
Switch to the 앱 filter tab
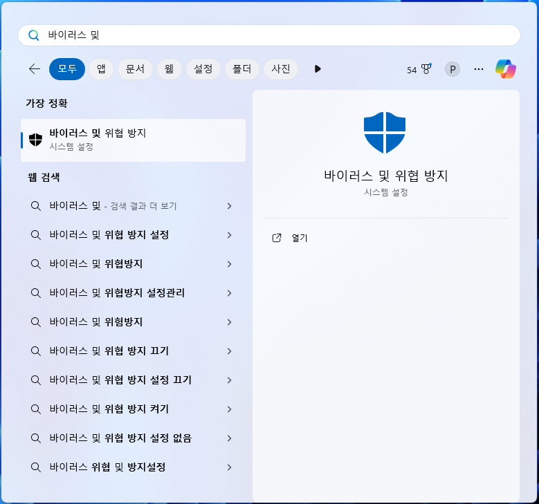(x=101, y=69)
